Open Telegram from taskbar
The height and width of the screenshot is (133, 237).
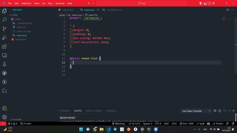(x=115, y=129)
